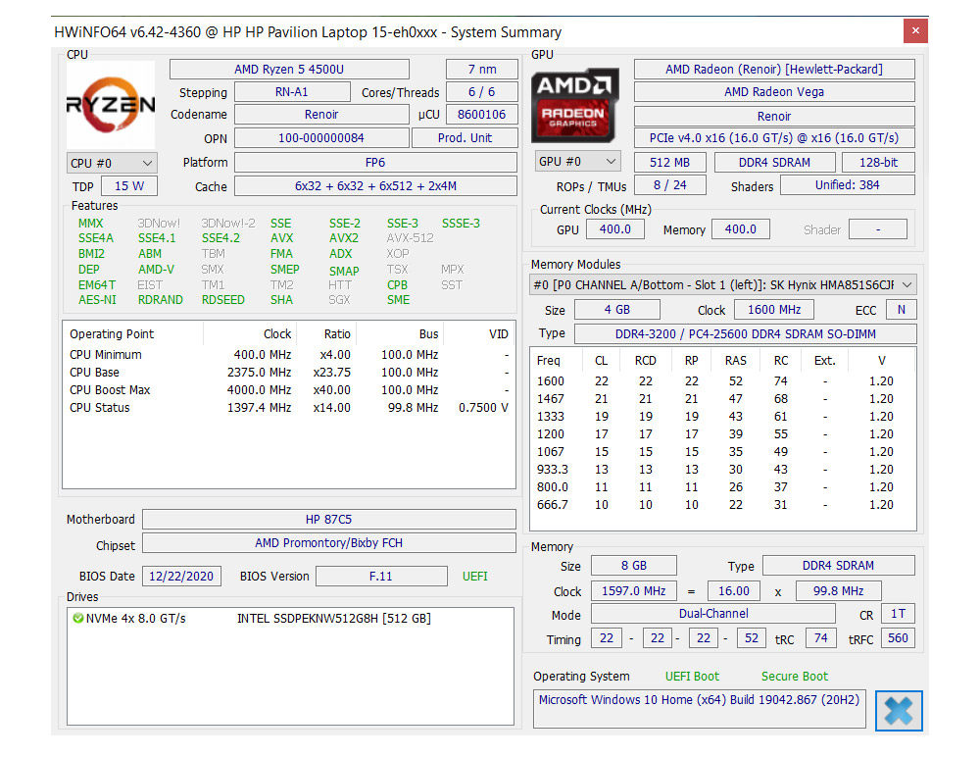980x757 pixels.
Task: Click the Unified: 384 shaders field
Action: pos(848,185)
